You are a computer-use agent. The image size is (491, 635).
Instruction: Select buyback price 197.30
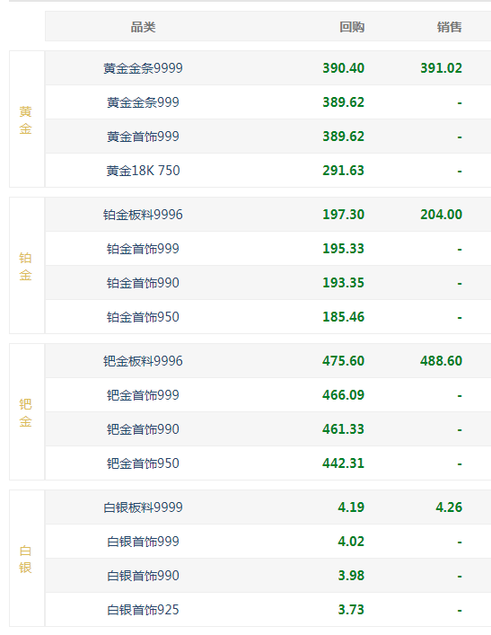[x=343, y=215]
